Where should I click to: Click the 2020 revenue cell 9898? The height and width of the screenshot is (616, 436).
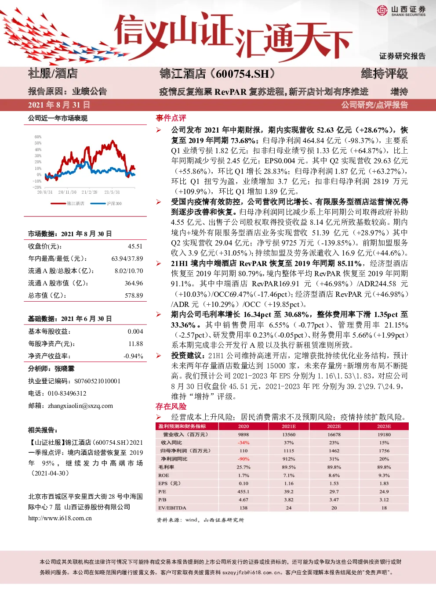pos(243,435)
